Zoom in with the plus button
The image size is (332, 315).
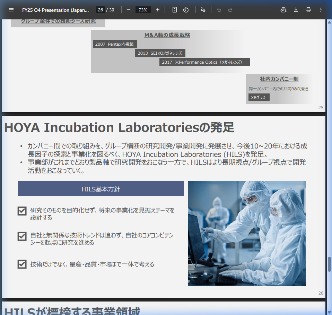coord(158,10)
